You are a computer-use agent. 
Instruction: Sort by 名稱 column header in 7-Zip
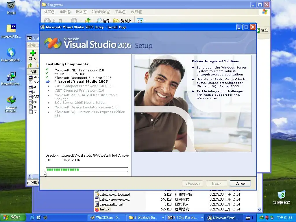(x=33, y=72)
